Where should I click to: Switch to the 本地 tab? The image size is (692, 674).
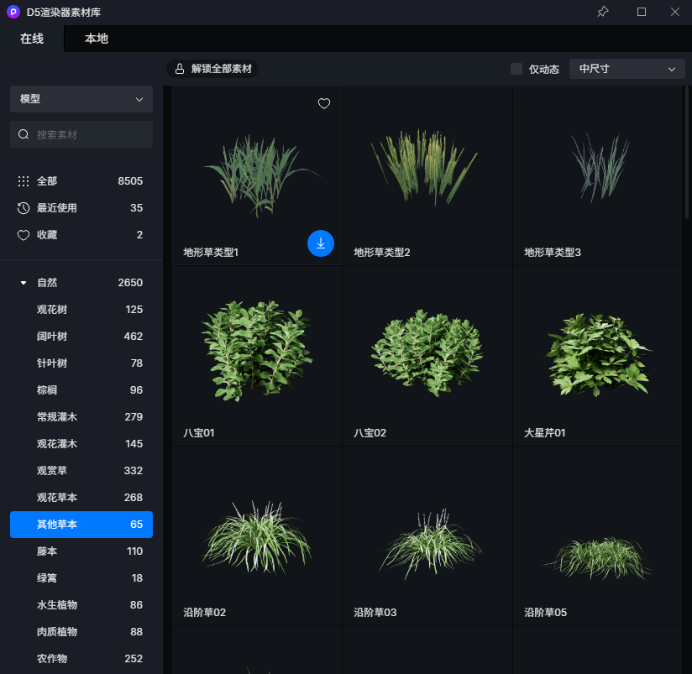pyautogui.click(x=97, y=39)
